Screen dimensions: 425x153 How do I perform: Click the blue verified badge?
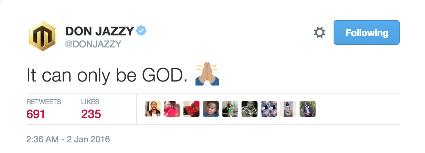(x=141, y=31)
